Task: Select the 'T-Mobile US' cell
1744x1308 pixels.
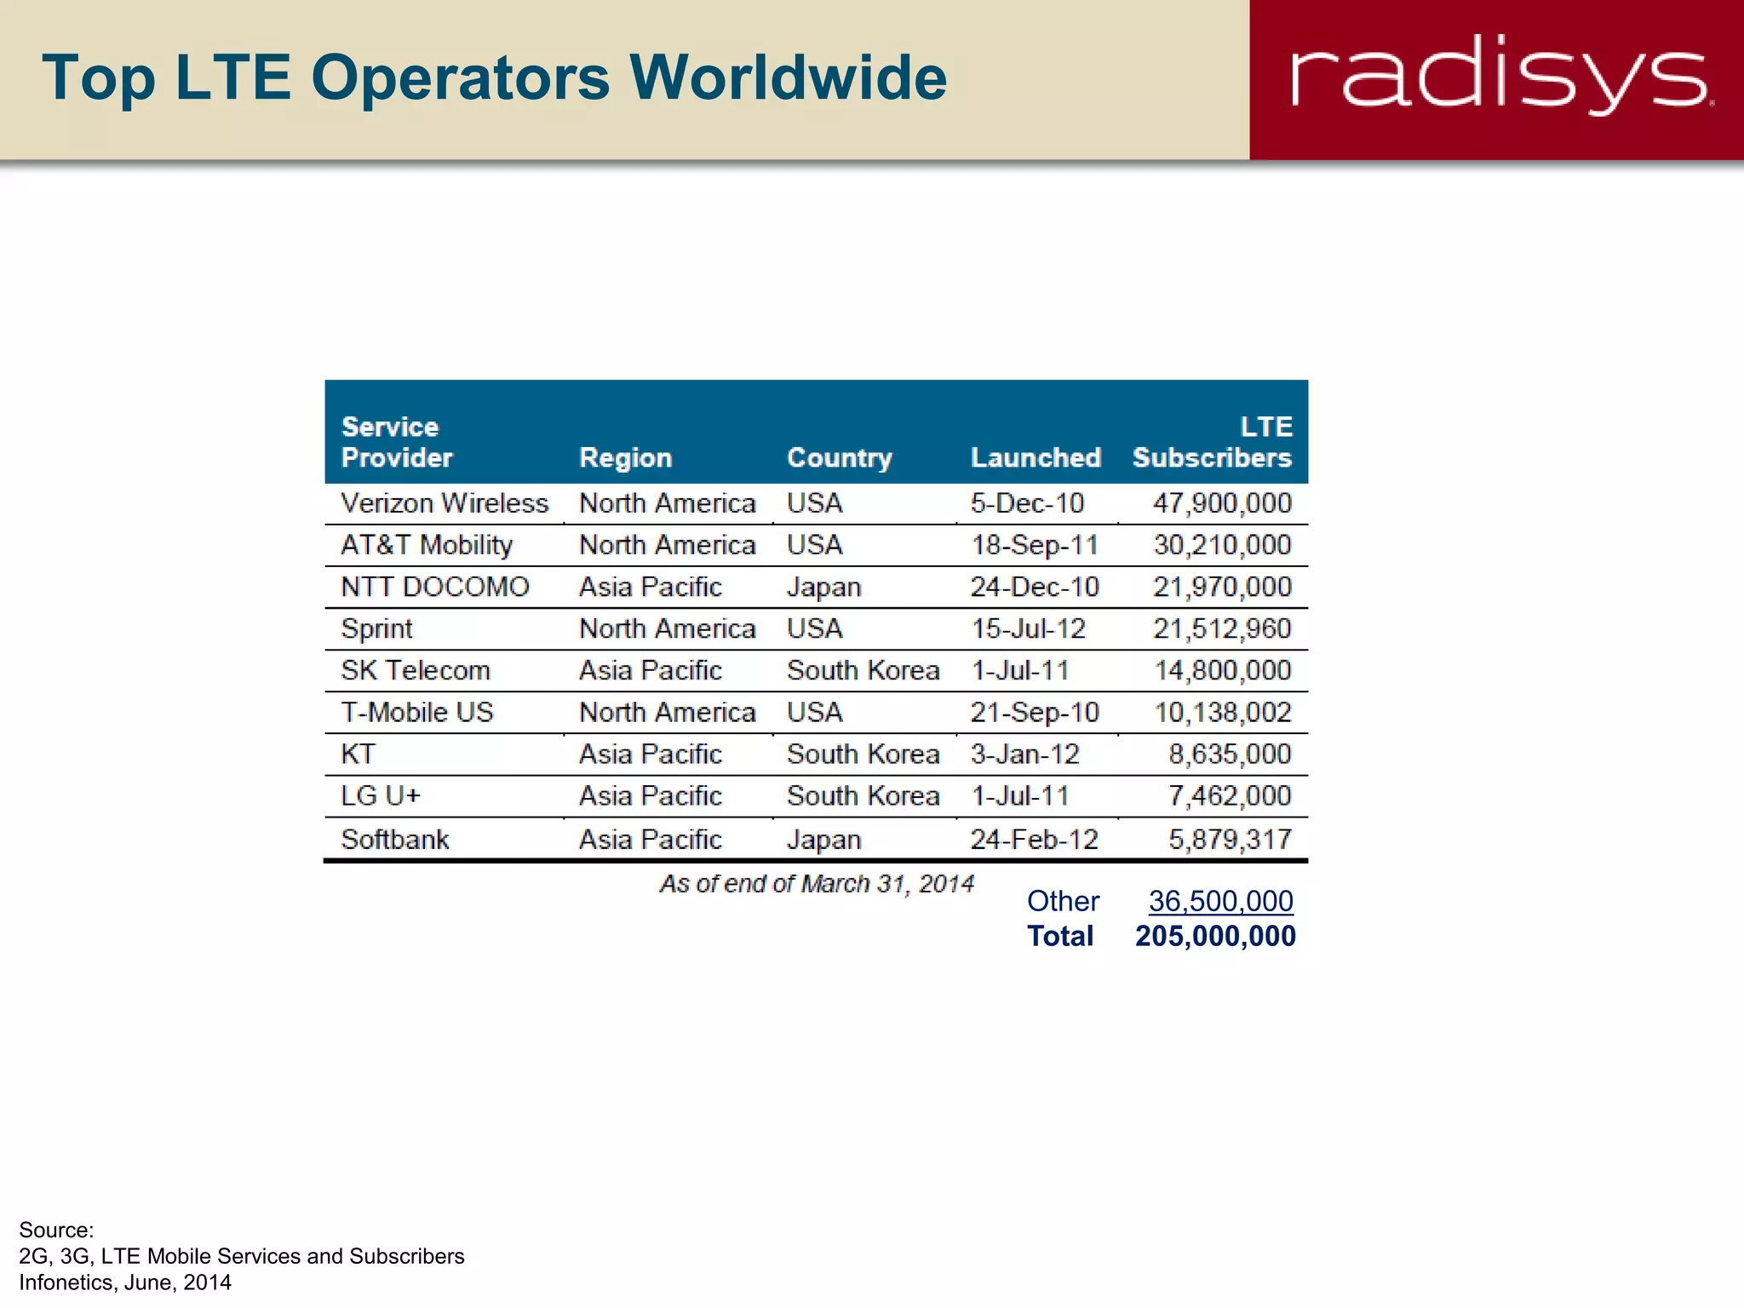Action: (x=417, y=712)
